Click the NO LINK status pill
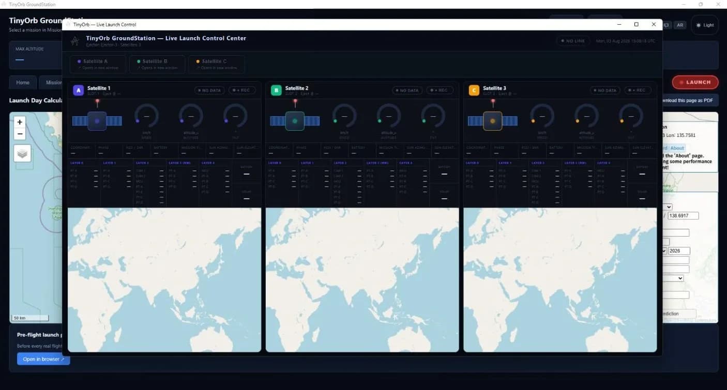Image resolution: width=727 pixels, height=390 pixels. click(x=573, y=41)
